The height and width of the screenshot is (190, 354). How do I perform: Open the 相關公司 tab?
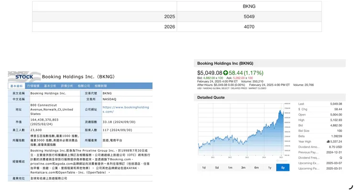point(84,86)
